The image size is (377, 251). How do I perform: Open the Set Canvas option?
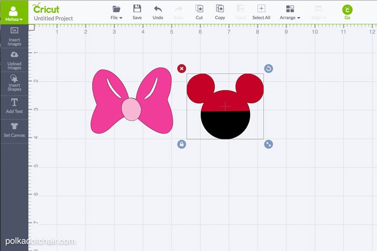pyautogui.click(x=15, y=129)
